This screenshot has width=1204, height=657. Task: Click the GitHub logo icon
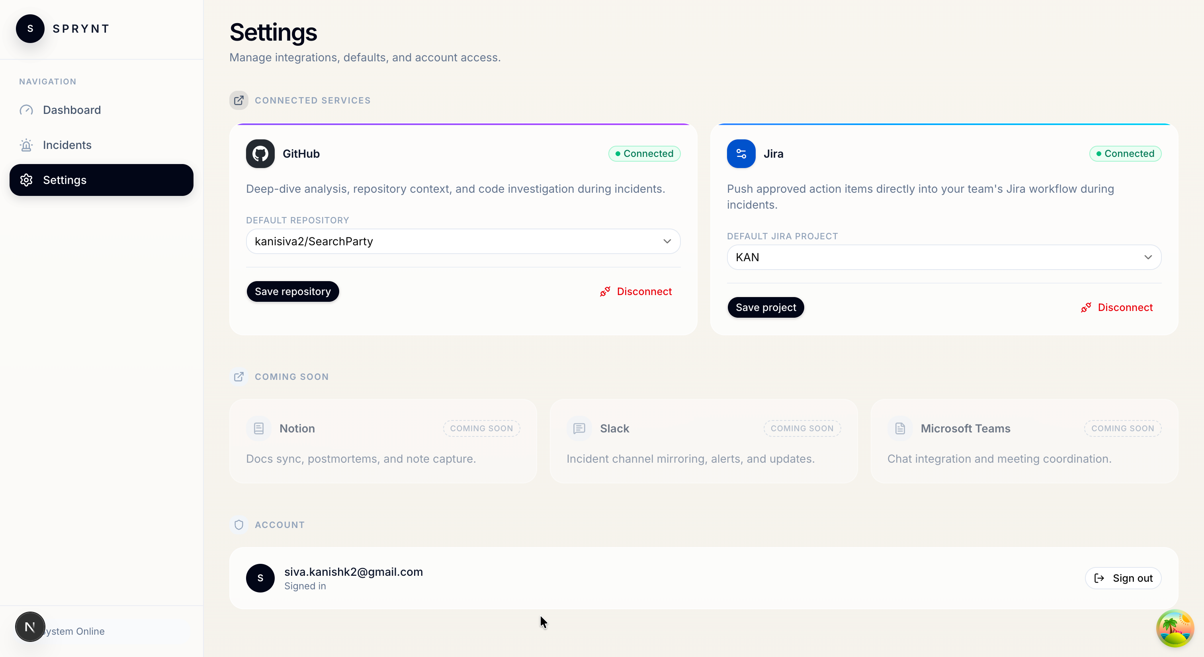[x=260, y=154]
